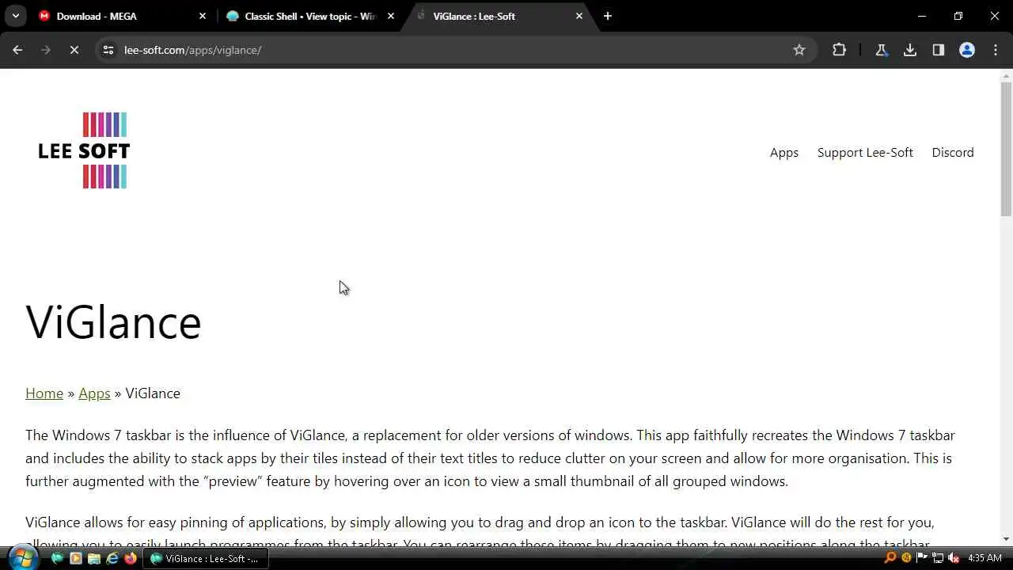Screen dimensions: 1013x570
Task: Open Support Lee-Soft menu item
Action: point(865,153)
